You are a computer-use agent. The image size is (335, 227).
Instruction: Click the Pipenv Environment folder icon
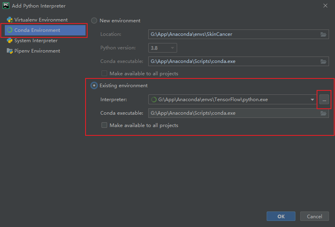click(10, 51)
